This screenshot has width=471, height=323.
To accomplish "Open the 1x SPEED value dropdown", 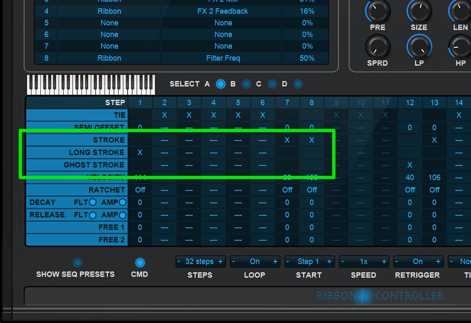I will (363, 261).
